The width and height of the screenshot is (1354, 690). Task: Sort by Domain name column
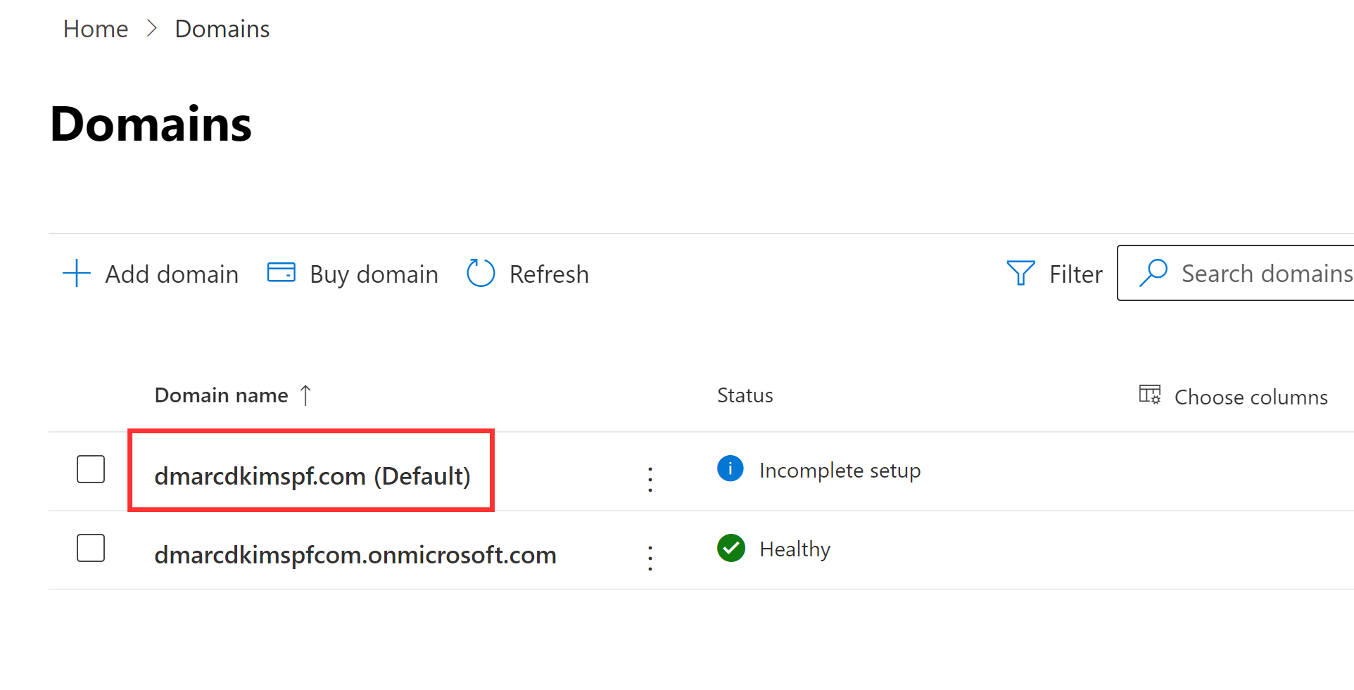point(221,395)
